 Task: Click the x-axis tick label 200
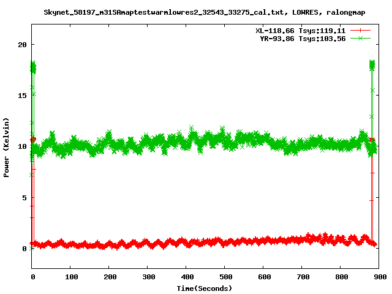tap(110, 277)
